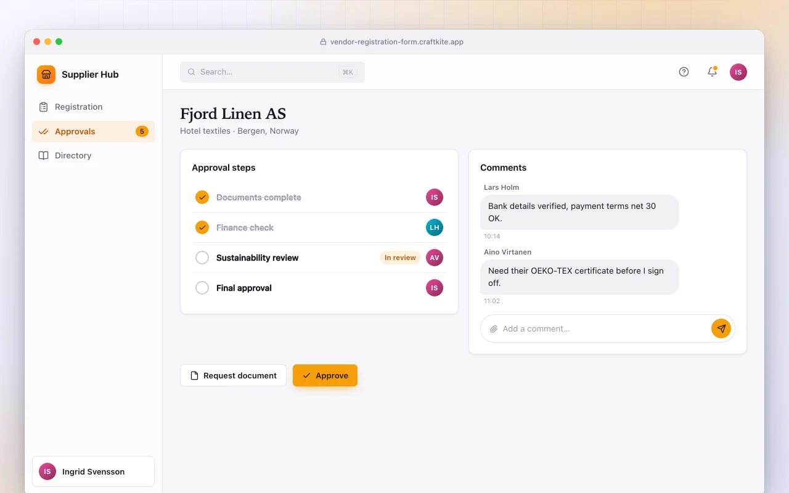789x493 pixels.
Task: Click the vendor-registration-form.craftkite.app URL
Action: click(x=397, y=42)
